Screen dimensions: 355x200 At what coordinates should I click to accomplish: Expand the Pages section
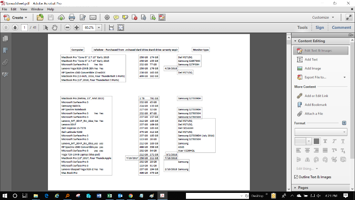tap(295, 188)
